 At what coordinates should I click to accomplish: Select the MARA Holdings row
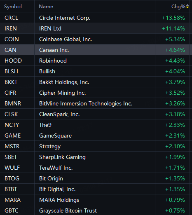click(95, 200)
